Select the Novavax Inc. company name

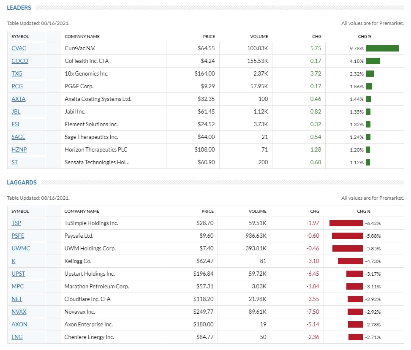(x=80, y=312)
